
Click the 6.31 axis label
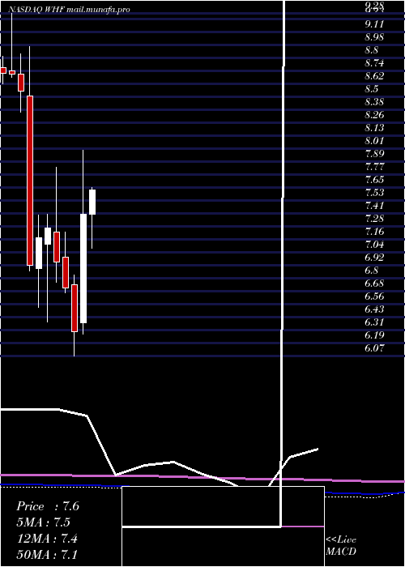click(x=374, y=322)
